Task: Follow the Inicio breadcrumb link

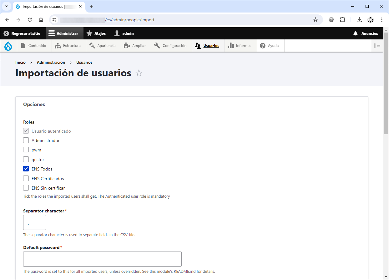Action: click(x=20, y=62)
